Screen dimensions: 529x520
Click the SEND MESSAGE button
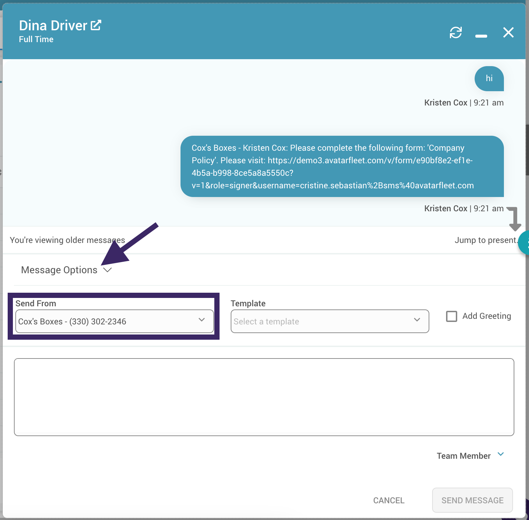[472, 500]
